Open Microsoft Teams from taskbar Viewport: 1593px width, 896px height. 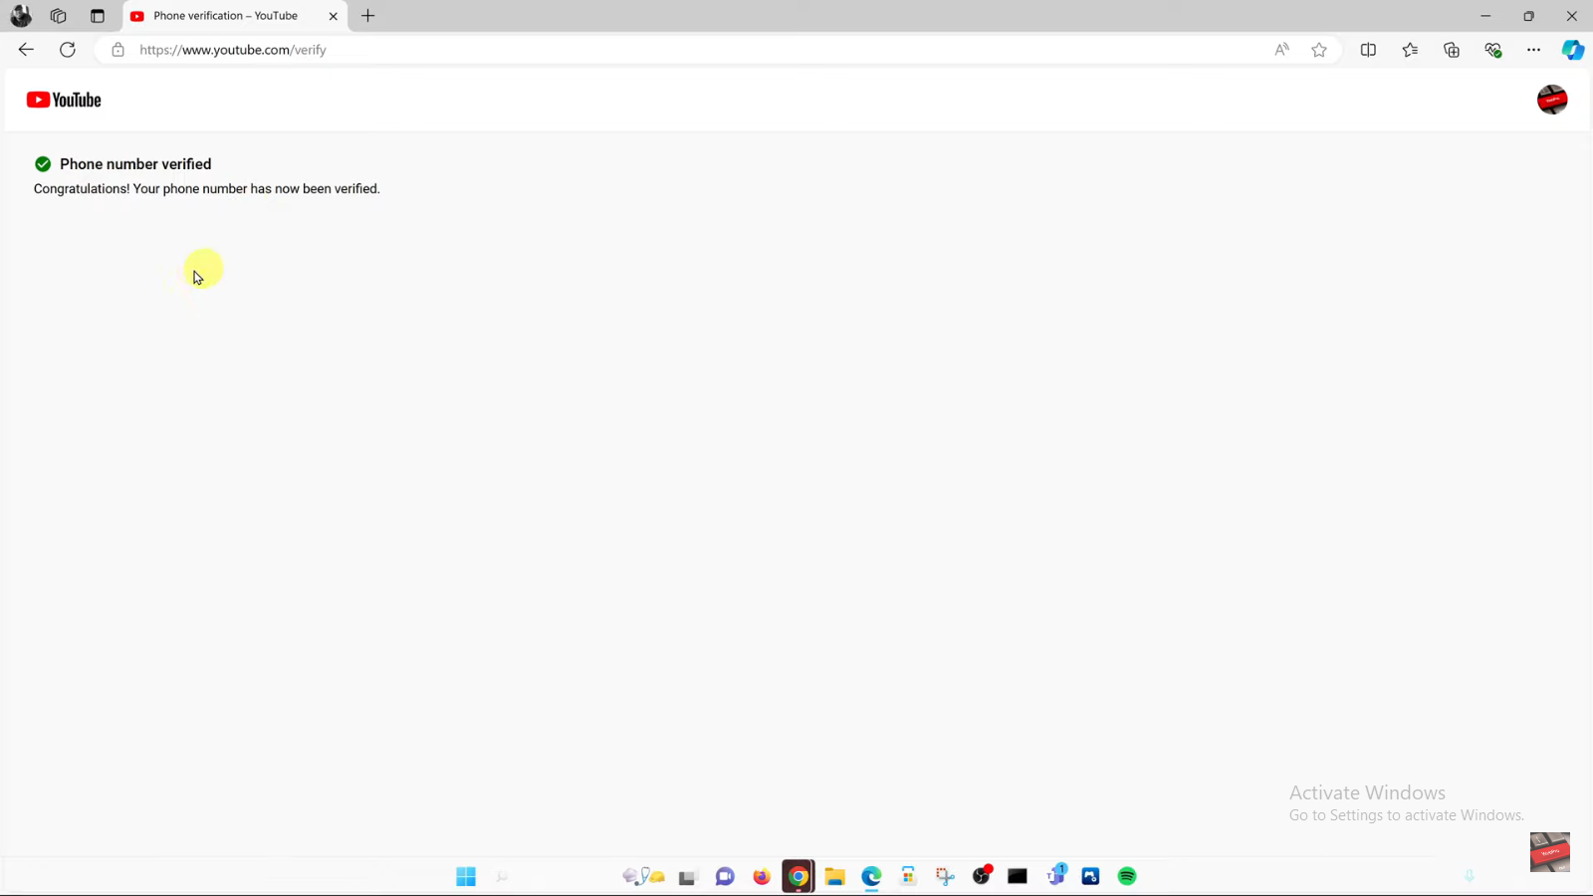tap(1056, 876)
